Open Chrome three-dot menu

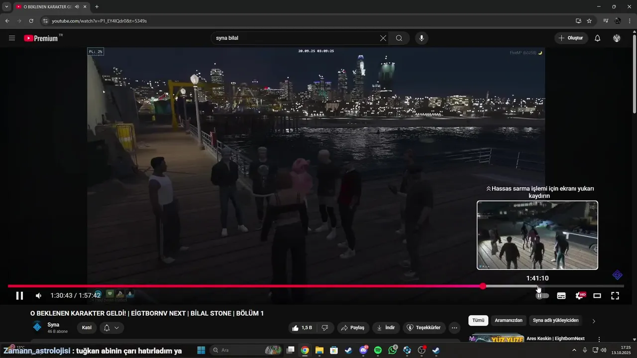[630, 21]
